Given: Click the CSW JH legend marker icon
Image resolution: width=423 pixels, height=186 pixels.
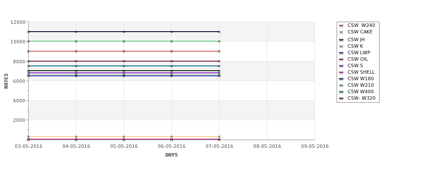Looking at the screenshot, I should click(341, 40).
